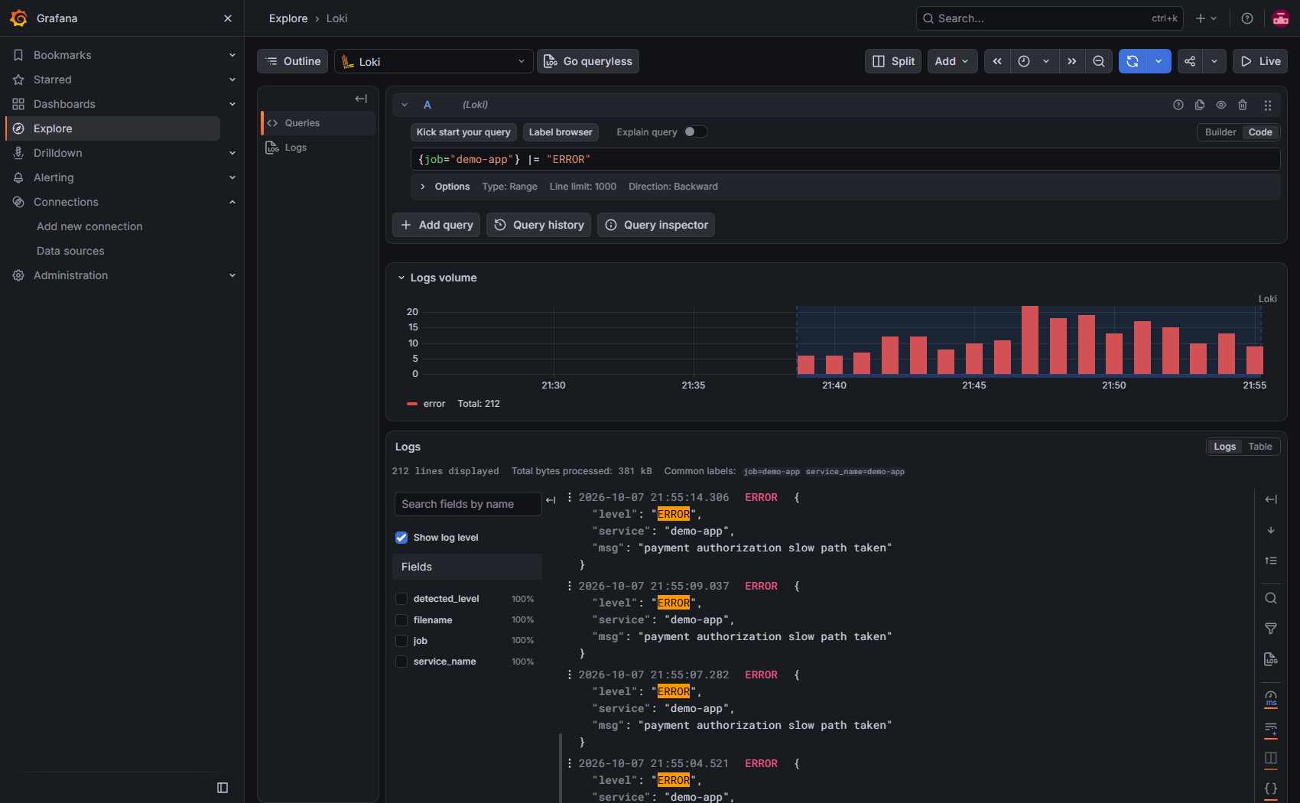
Task: Switch to Builder editor mode
Action: pyautogui.click(x=1220, y=132)
